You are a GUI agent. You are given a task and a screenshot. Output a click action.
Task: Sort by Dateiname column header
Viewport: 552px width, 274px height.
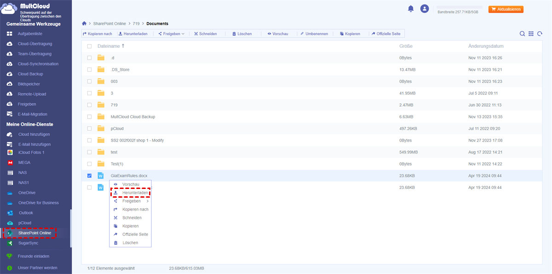click(109, 46)
